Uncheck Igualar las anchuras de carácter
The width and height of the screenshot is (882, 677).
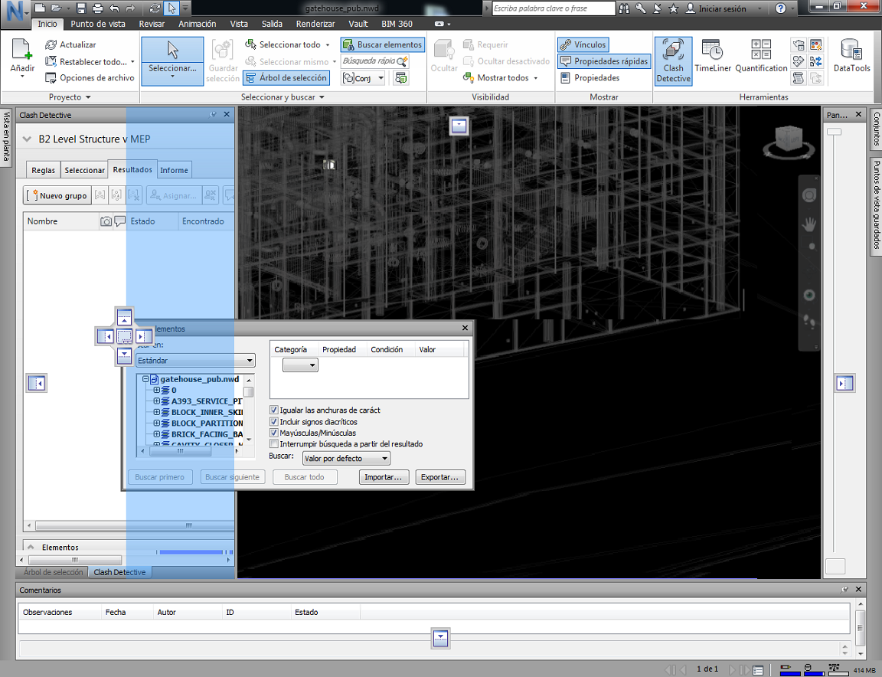coord(274,410)
